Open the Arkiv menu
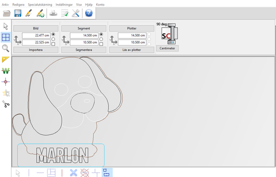 pyautogui.click(x=5, y=5)
